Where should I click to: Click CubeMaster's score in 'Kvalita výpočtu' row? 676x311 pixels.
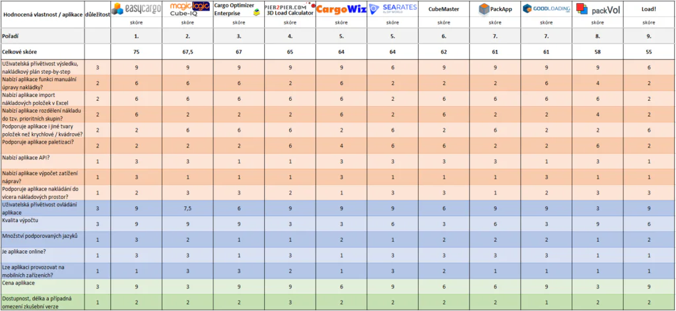pyautogui.click(x=444, y=224)
